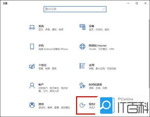
Task: Open the 个性化 title text
Action: [x=42, y=65]
